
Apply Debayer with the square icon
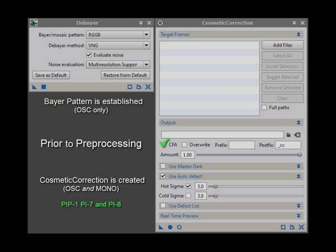coord(44,87)
